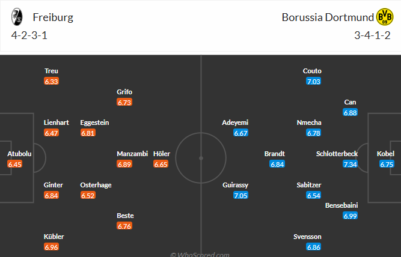The width and height of the screenshot is (401, 257).
Task: Select Dortmund's 3-4-1-2 formation label
Action: pyautogui.click(x=373, y=34)
